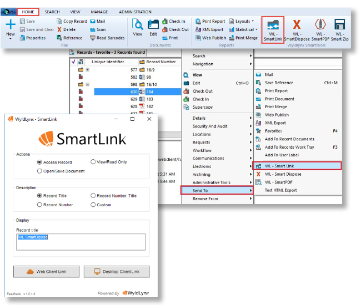The height and width of the screenshot is (305, 361).
Task: Click the Record Number column header
Action: pyautogui.click(x=160, y=62)
